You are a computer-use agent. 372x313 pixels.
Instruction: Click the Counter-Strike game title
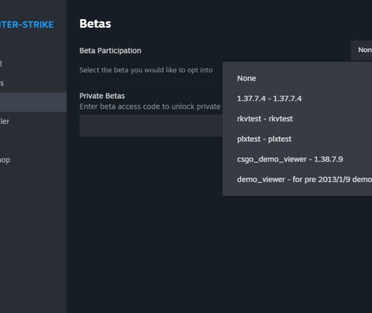click(x=29, y=24)
